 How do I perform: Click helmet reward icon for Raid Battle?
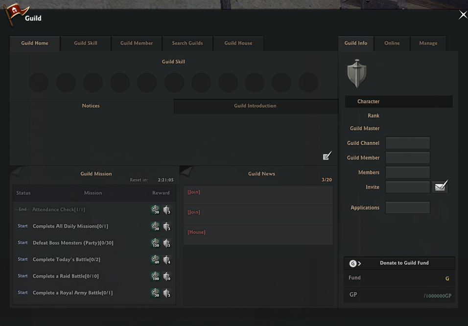pyautogui.click(x=166, y=277)
